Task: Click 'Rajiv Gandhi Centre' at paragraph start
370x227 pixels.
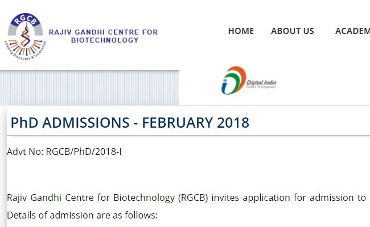Action: (x=47, y=198)
